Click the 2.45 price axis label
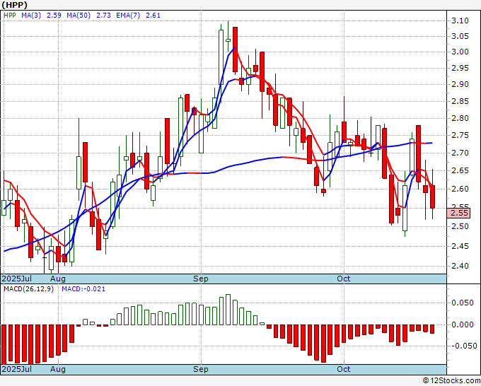The height and width of the screenshot is (386, 481). coord(460,246)
